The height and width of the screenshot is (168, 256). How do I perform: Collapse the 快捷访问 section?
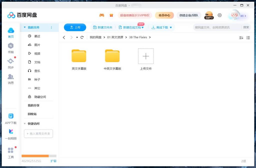tap(24, 123)
